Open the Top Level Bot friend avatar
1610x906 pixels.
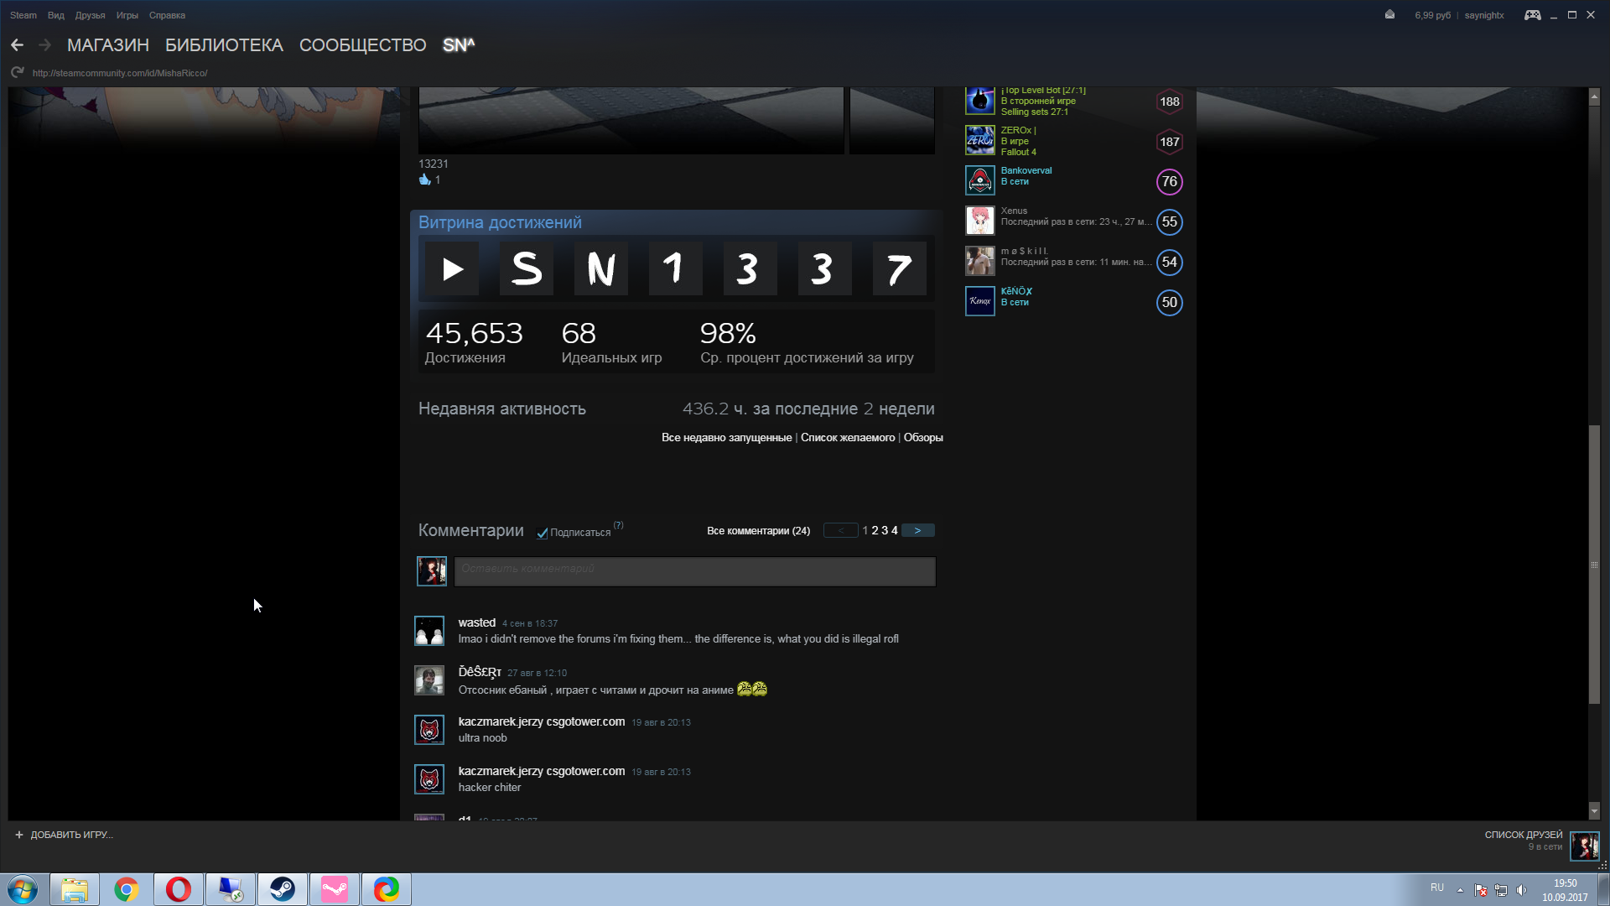979,101
